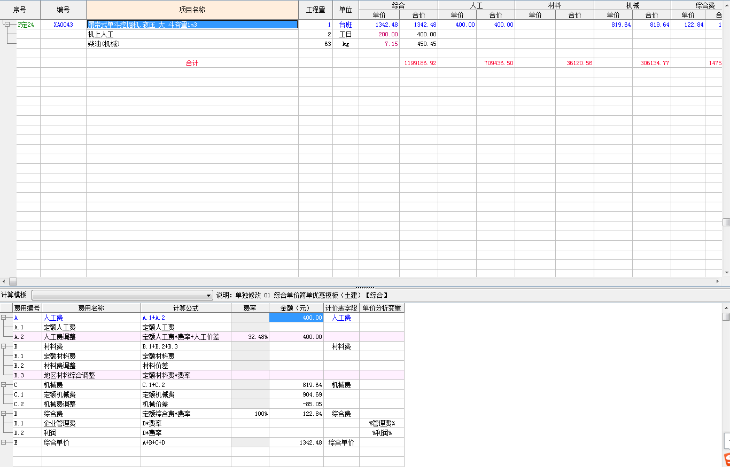Click the 人工费 field cell in row A

(341, 318)
